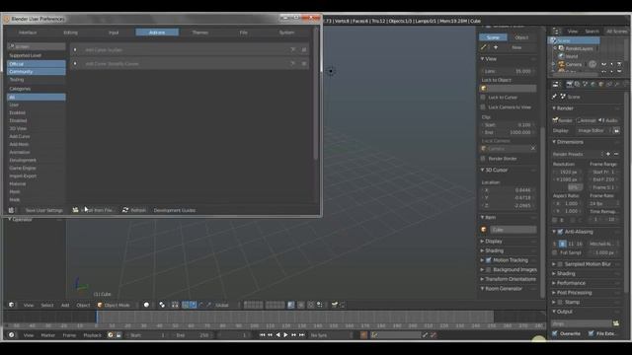Viewport: 632px width, 355px height.
Task: Open the System preferences tab
Action: (x=286, y=33)
